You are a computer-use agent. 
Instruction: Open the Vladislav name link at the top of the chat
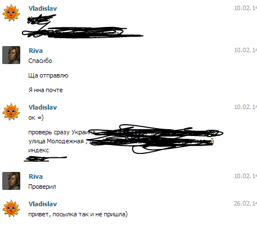coord(43,8)
